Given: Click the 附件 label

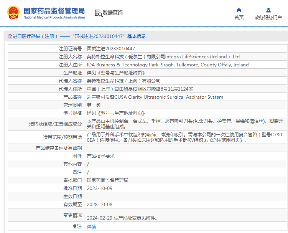Looking at the screenshot, I should pos(77,156).
